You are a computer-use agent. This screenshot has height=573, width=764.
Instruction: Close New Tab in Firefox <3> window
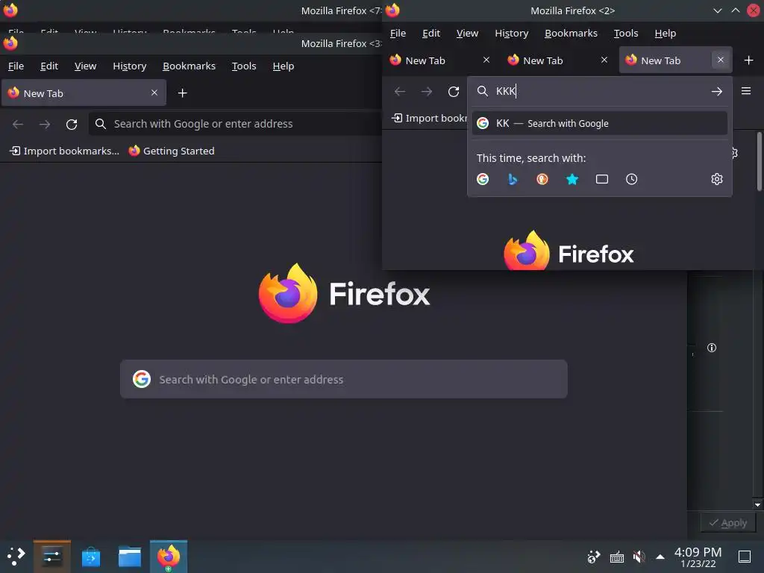point(154,93)
